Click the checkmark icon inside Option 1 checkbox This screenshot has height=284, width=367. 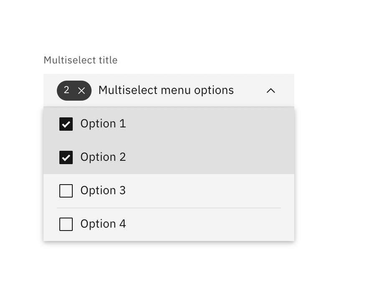66,124
